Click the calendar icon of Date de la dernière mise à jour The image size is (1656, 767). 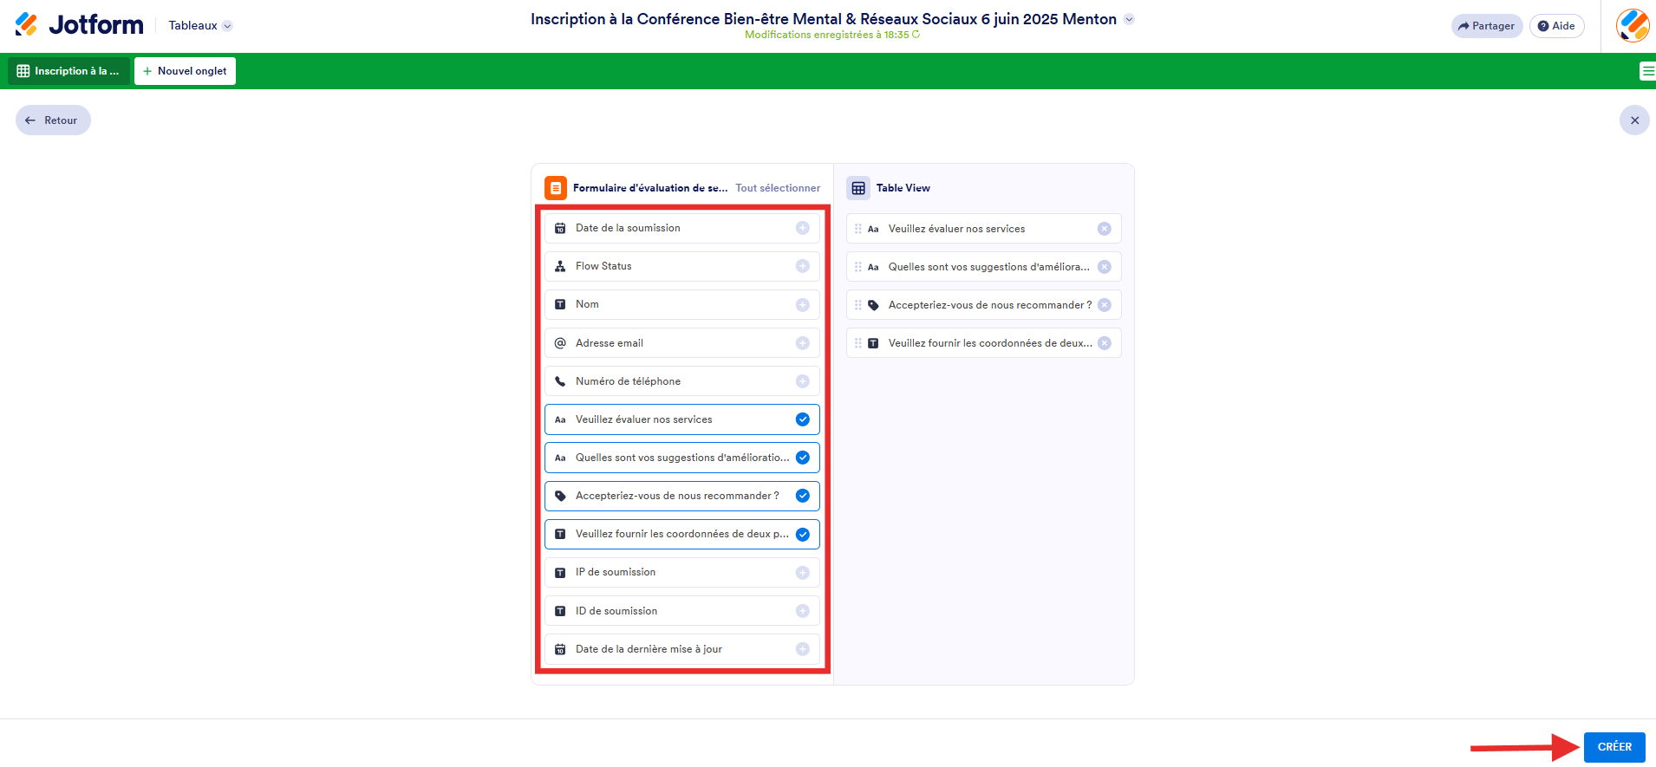tap(560, 649)
